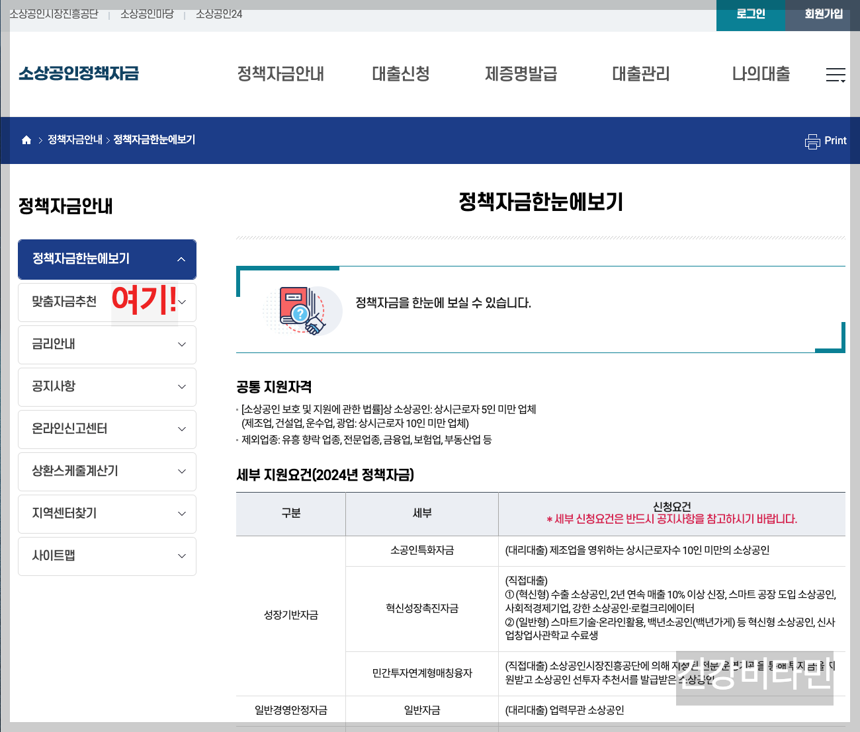Open the 나의대출 navigation menu
This screenshot has width=860, height=732.
pos(761,74)
